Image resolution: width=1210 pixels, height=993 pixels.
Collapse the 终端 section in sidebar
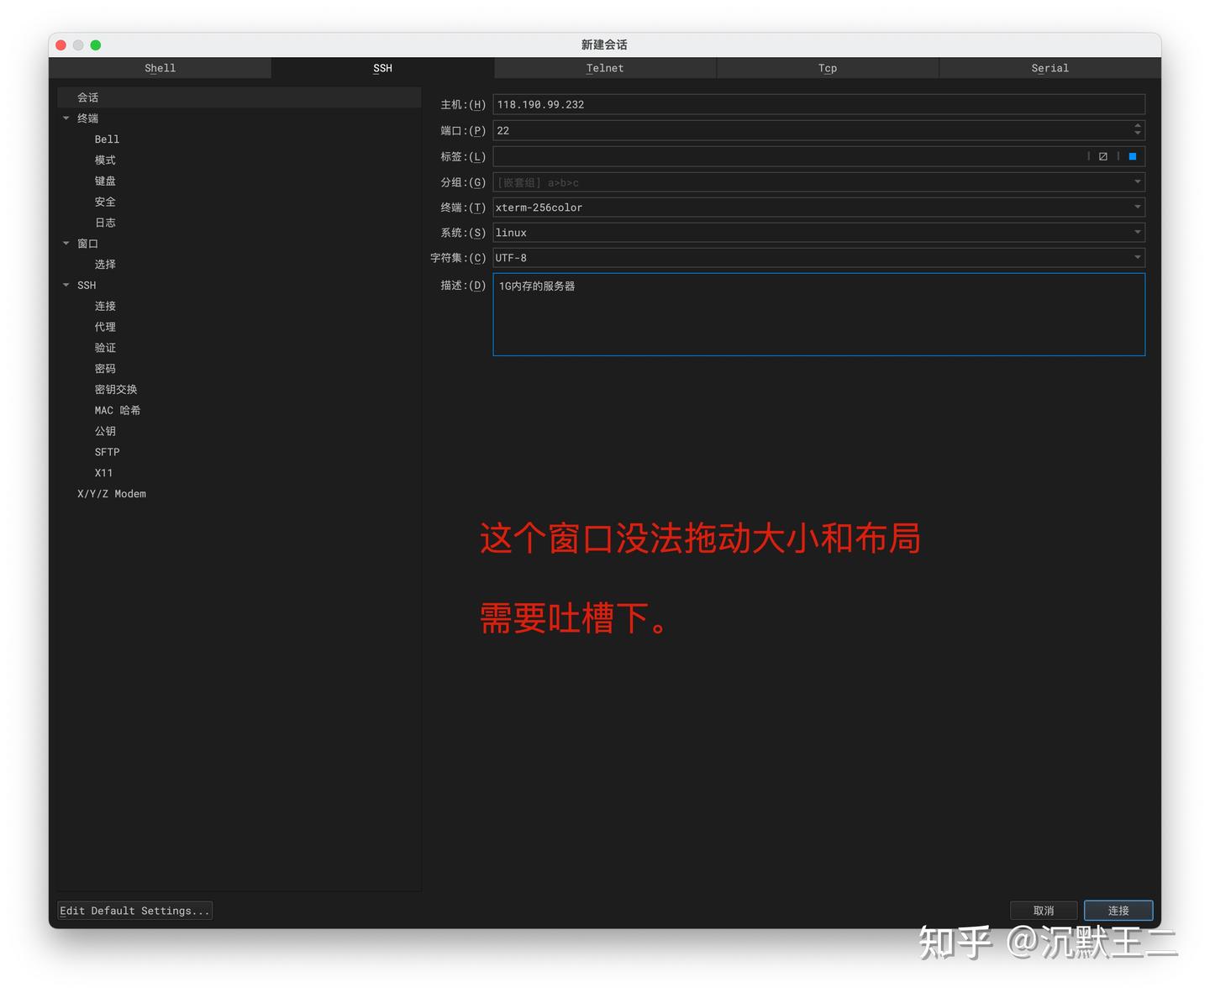[66, 118]
